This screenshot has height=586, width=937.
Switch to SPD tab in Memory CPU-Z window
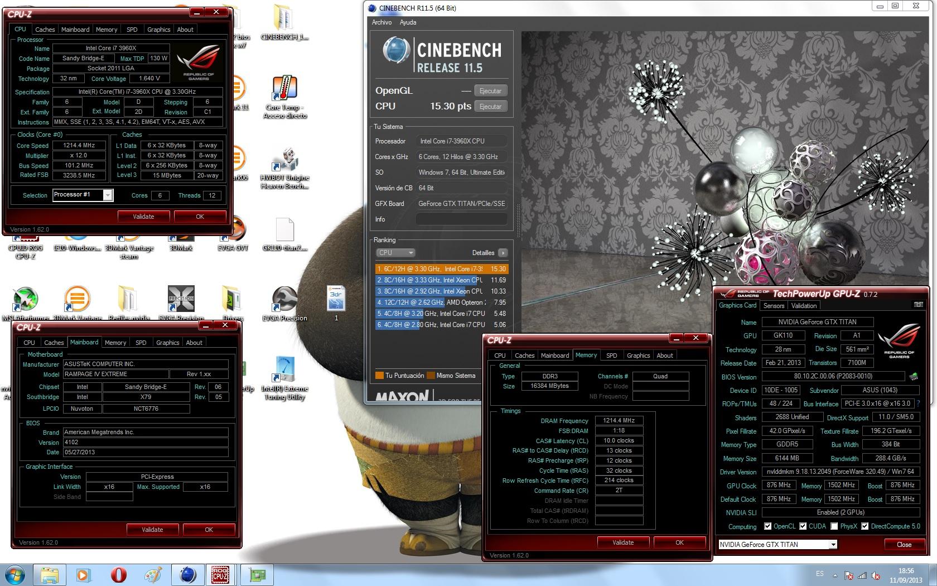pyautogui.click(x=612, y=356)
